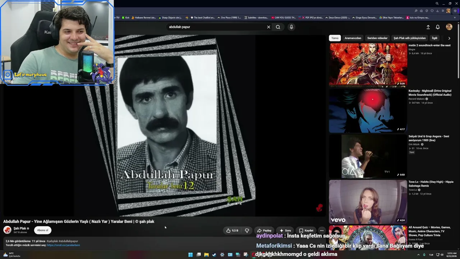Open the metin 2 soundtrack video thumbnail
Viewport: 460px width, 259px height.
[x=368, y=65]
